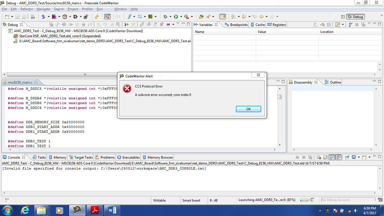Open Internet Explorer from taskbar

tap(25, 210)
